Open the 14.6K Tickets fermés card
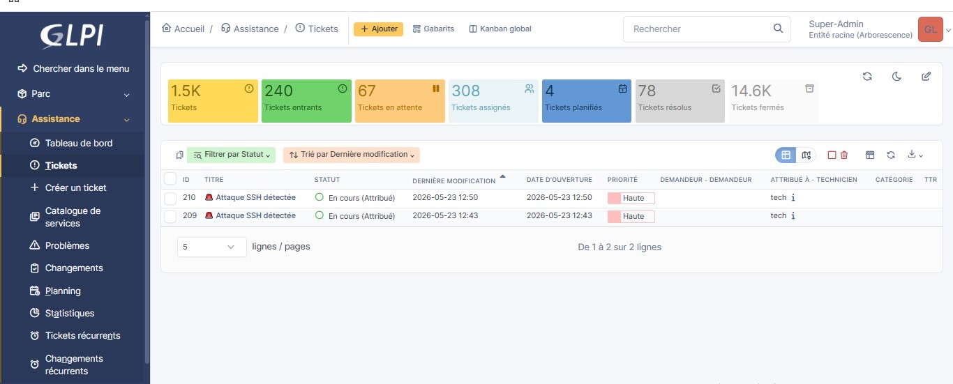 click(x=774, y=101)
